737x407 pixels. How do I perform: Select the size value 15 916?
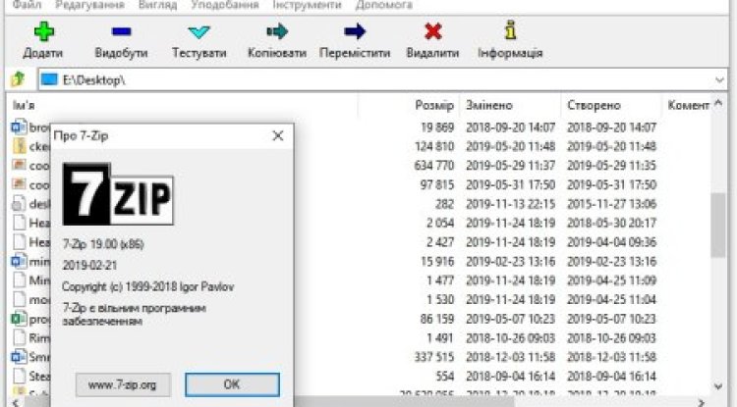(437, 261)
